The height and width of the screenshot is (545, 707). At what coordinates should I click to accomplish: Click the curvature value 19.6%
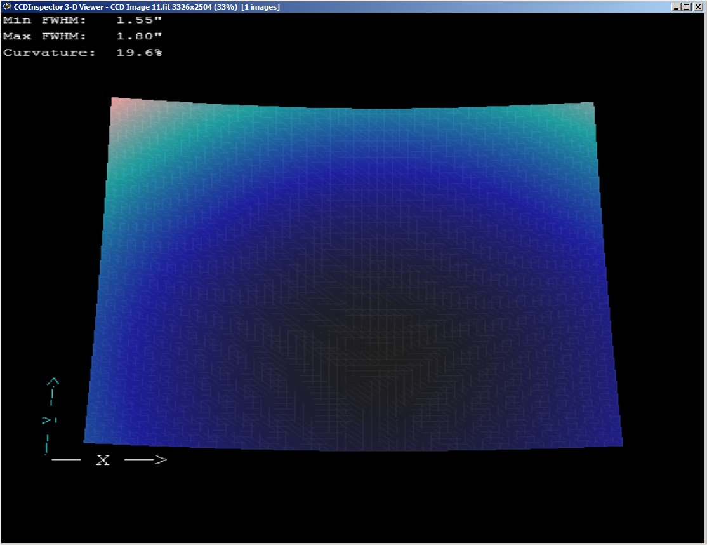(x=139, y=52)
